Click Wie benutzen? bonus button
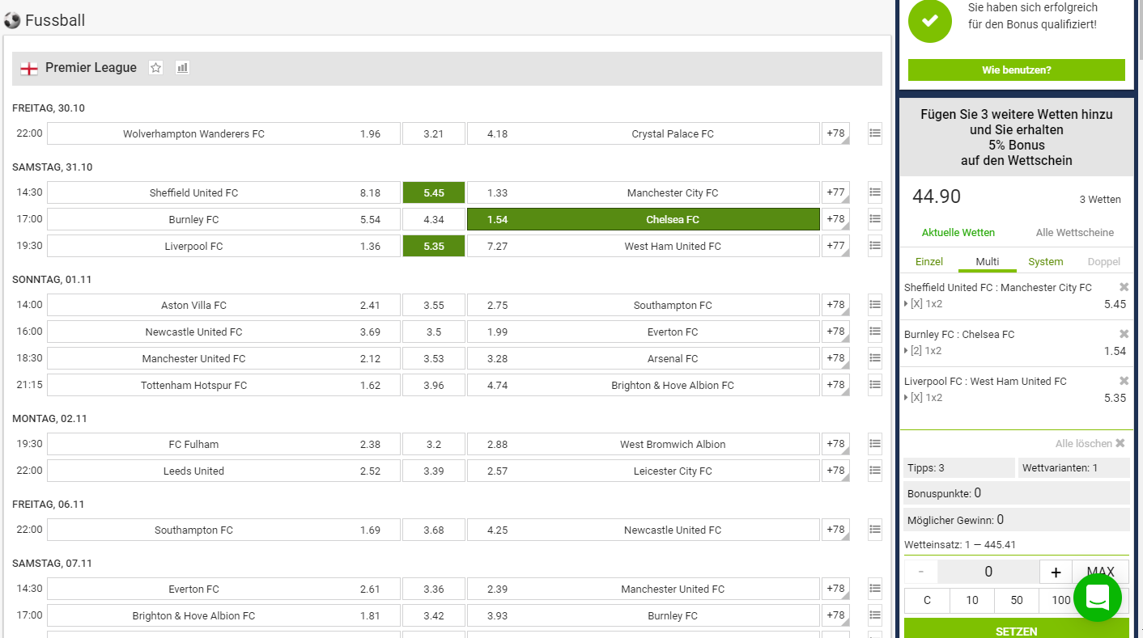The width and height of the screenshot is (1143, 638). [1017, 70]
